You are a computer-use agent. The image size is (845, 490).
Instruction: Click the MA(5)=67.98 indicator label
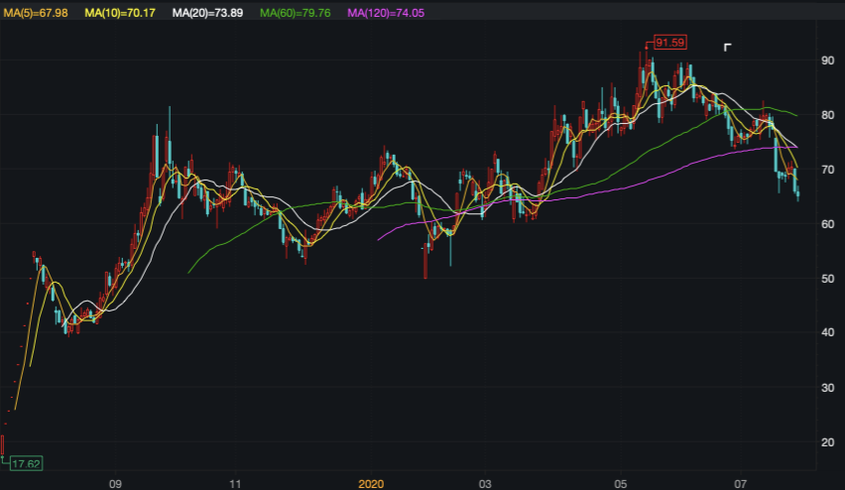36,13
